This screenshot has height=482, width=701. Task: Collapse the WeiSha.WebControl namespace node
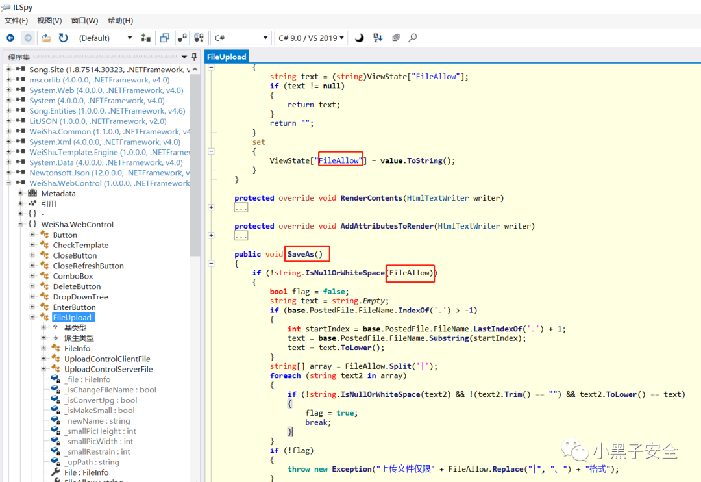click(x=21, y=224)
